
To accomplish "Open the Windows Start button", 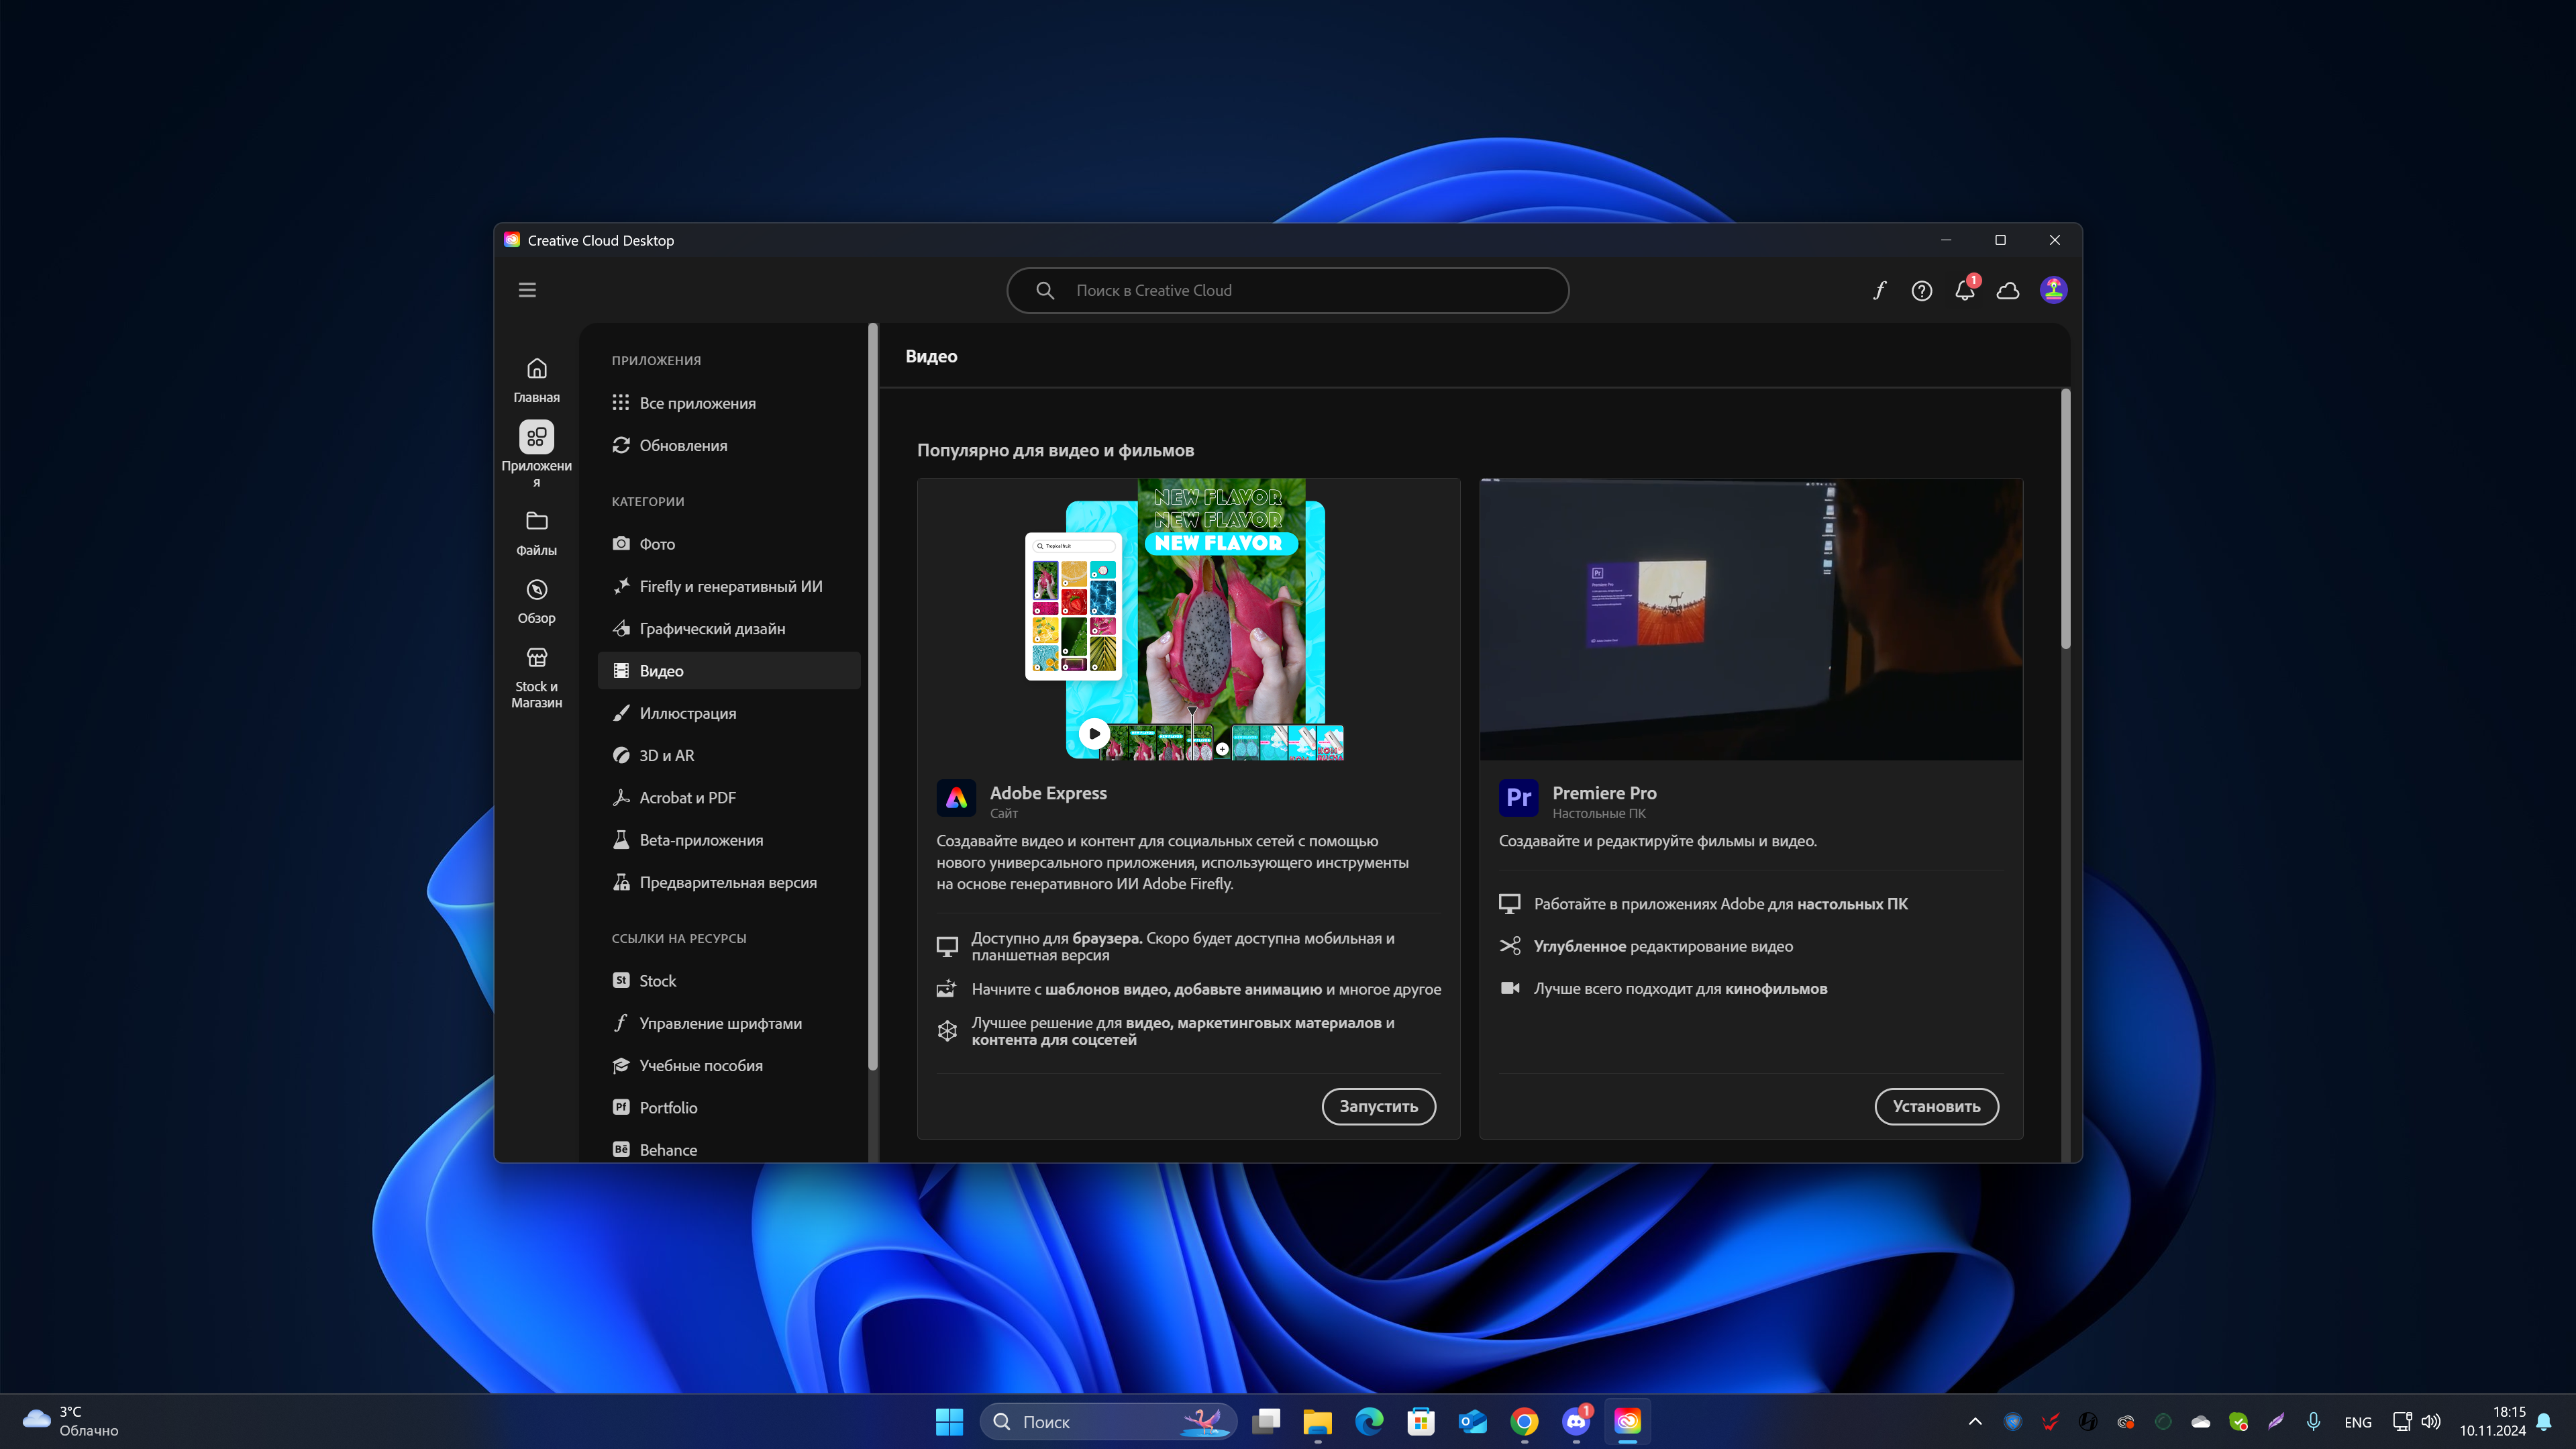I will [x=948, y=1421].
